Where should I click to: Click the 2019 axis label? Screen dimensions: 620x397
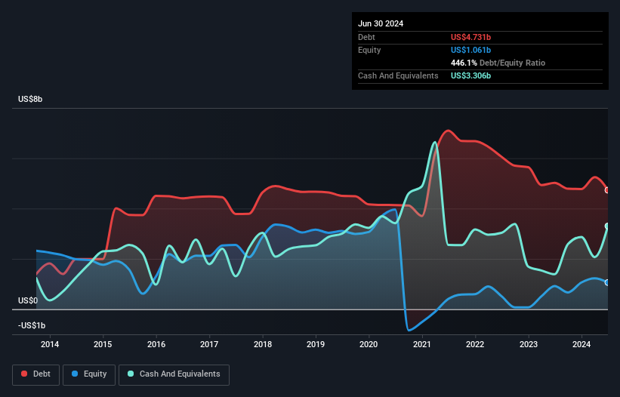click(316, 344)
